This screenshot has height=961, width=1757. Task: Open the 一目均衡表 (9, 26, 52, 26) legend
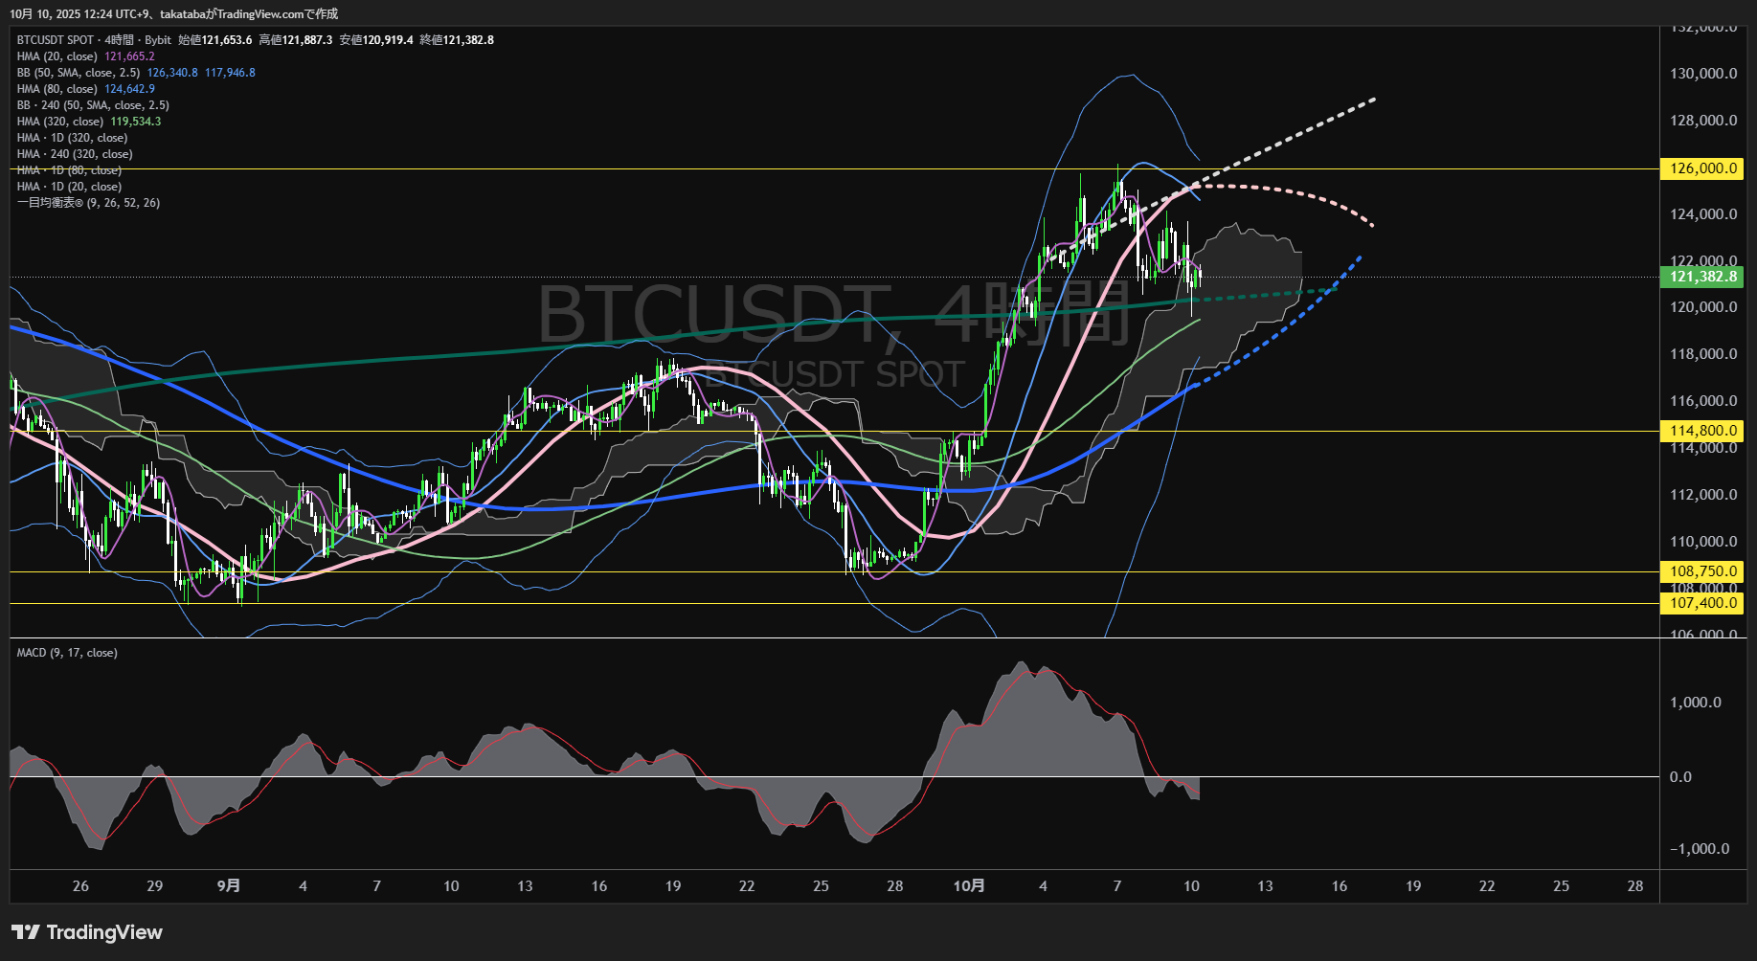coord(88,203)
